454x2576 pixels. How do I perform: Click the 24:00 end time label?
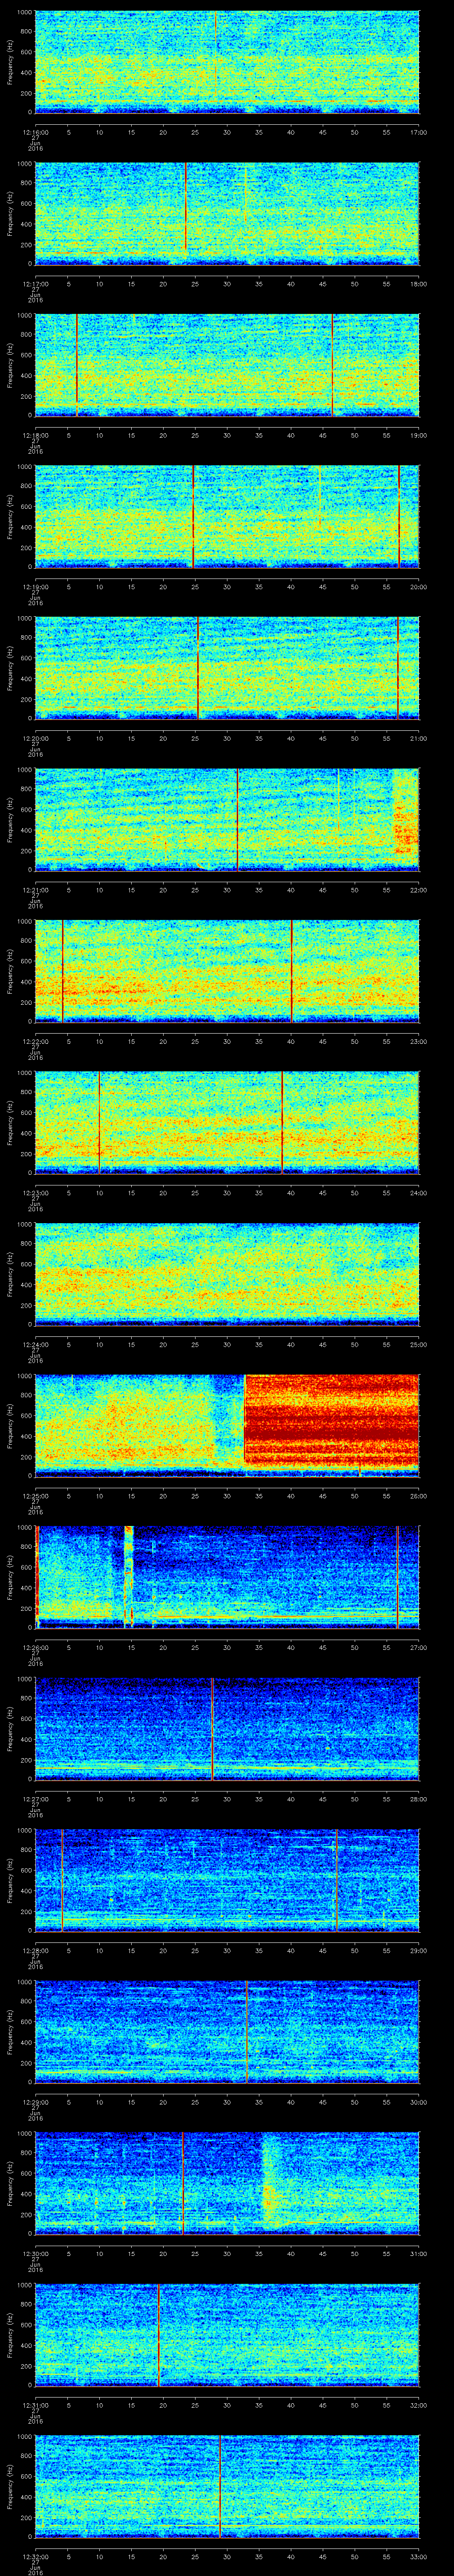coord(419,1193)
